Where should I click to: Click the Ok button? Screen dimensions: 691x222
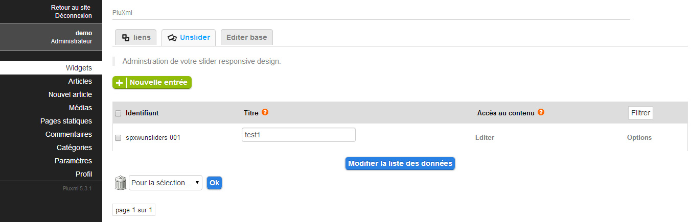[214, 183]
